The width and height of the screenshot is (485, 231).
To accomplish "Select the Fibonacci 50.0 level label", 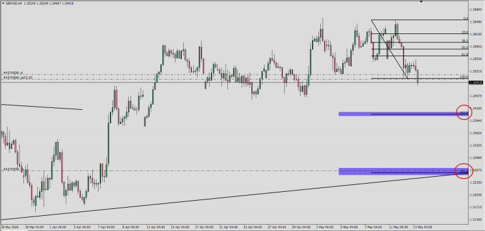I will [465, 47].
